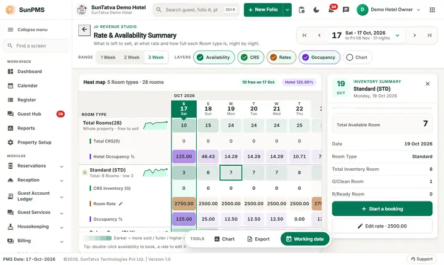Close the Inventory Summary panel
This screenshot has height=265, width=444.
point(427,84)
